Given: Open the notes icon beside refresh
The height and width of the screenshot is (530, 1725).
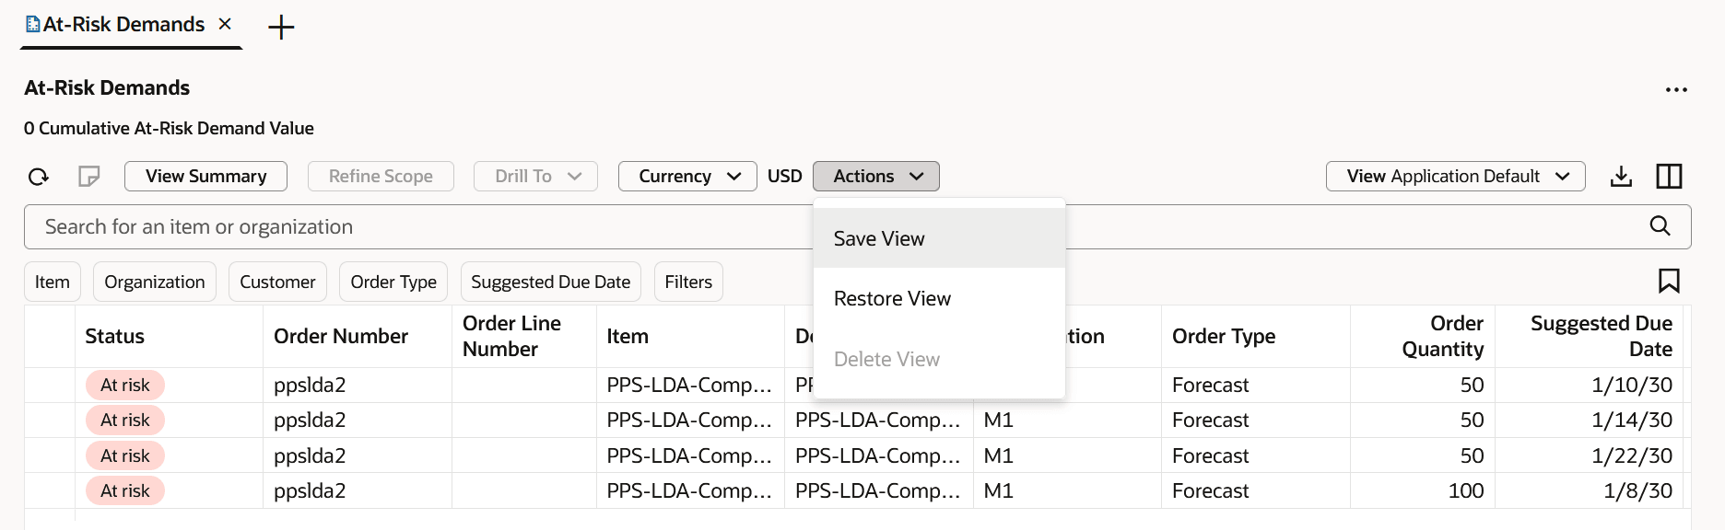Looking at the screenshot, I should click(x=88, y=177).
